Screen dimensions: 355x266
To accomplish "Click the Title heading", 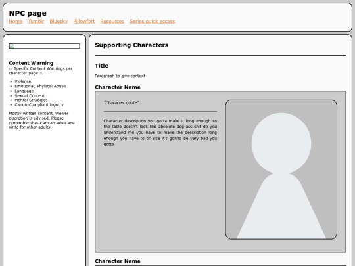I will click(x=102, y=66).
